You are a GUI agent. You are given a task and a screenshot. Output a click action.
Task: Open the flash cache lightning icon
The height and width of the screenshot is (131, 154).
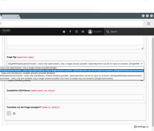click(x=70, y=32)
